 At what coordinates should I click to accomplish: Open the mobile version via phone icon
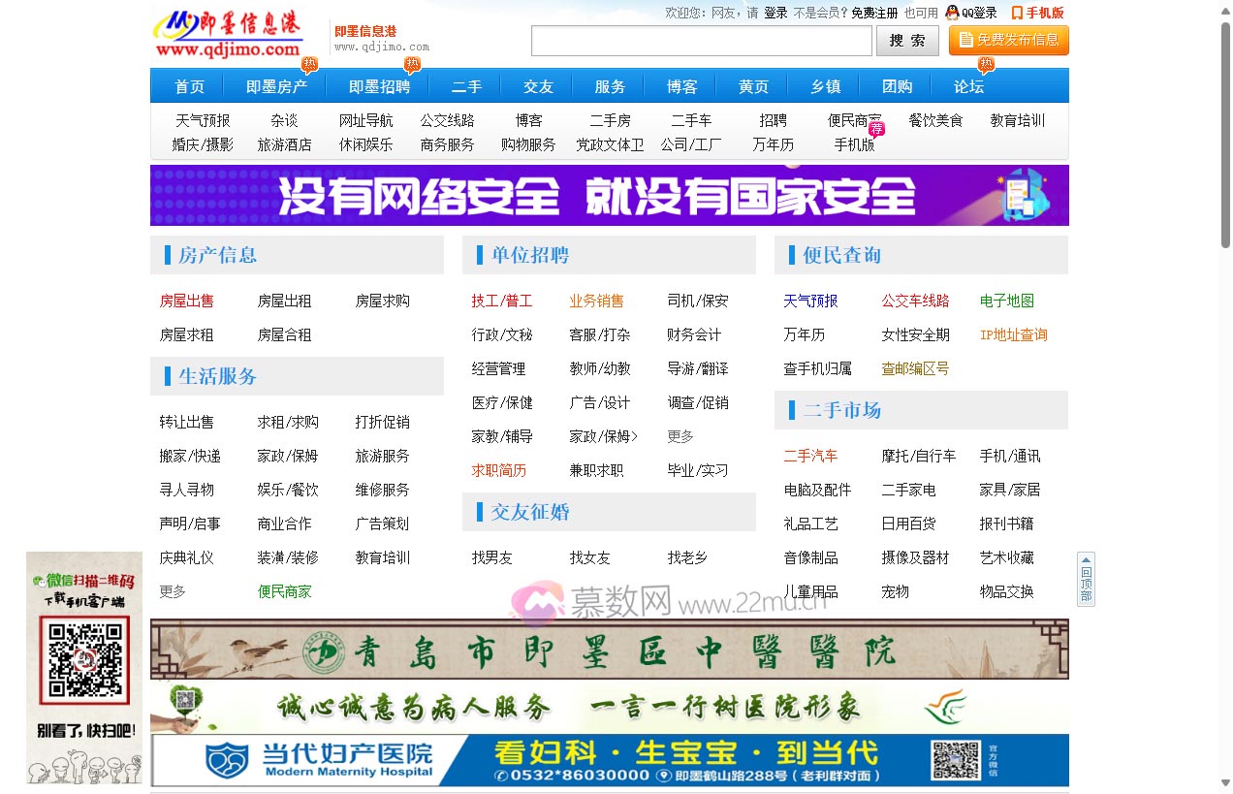tap(1015, 13)
